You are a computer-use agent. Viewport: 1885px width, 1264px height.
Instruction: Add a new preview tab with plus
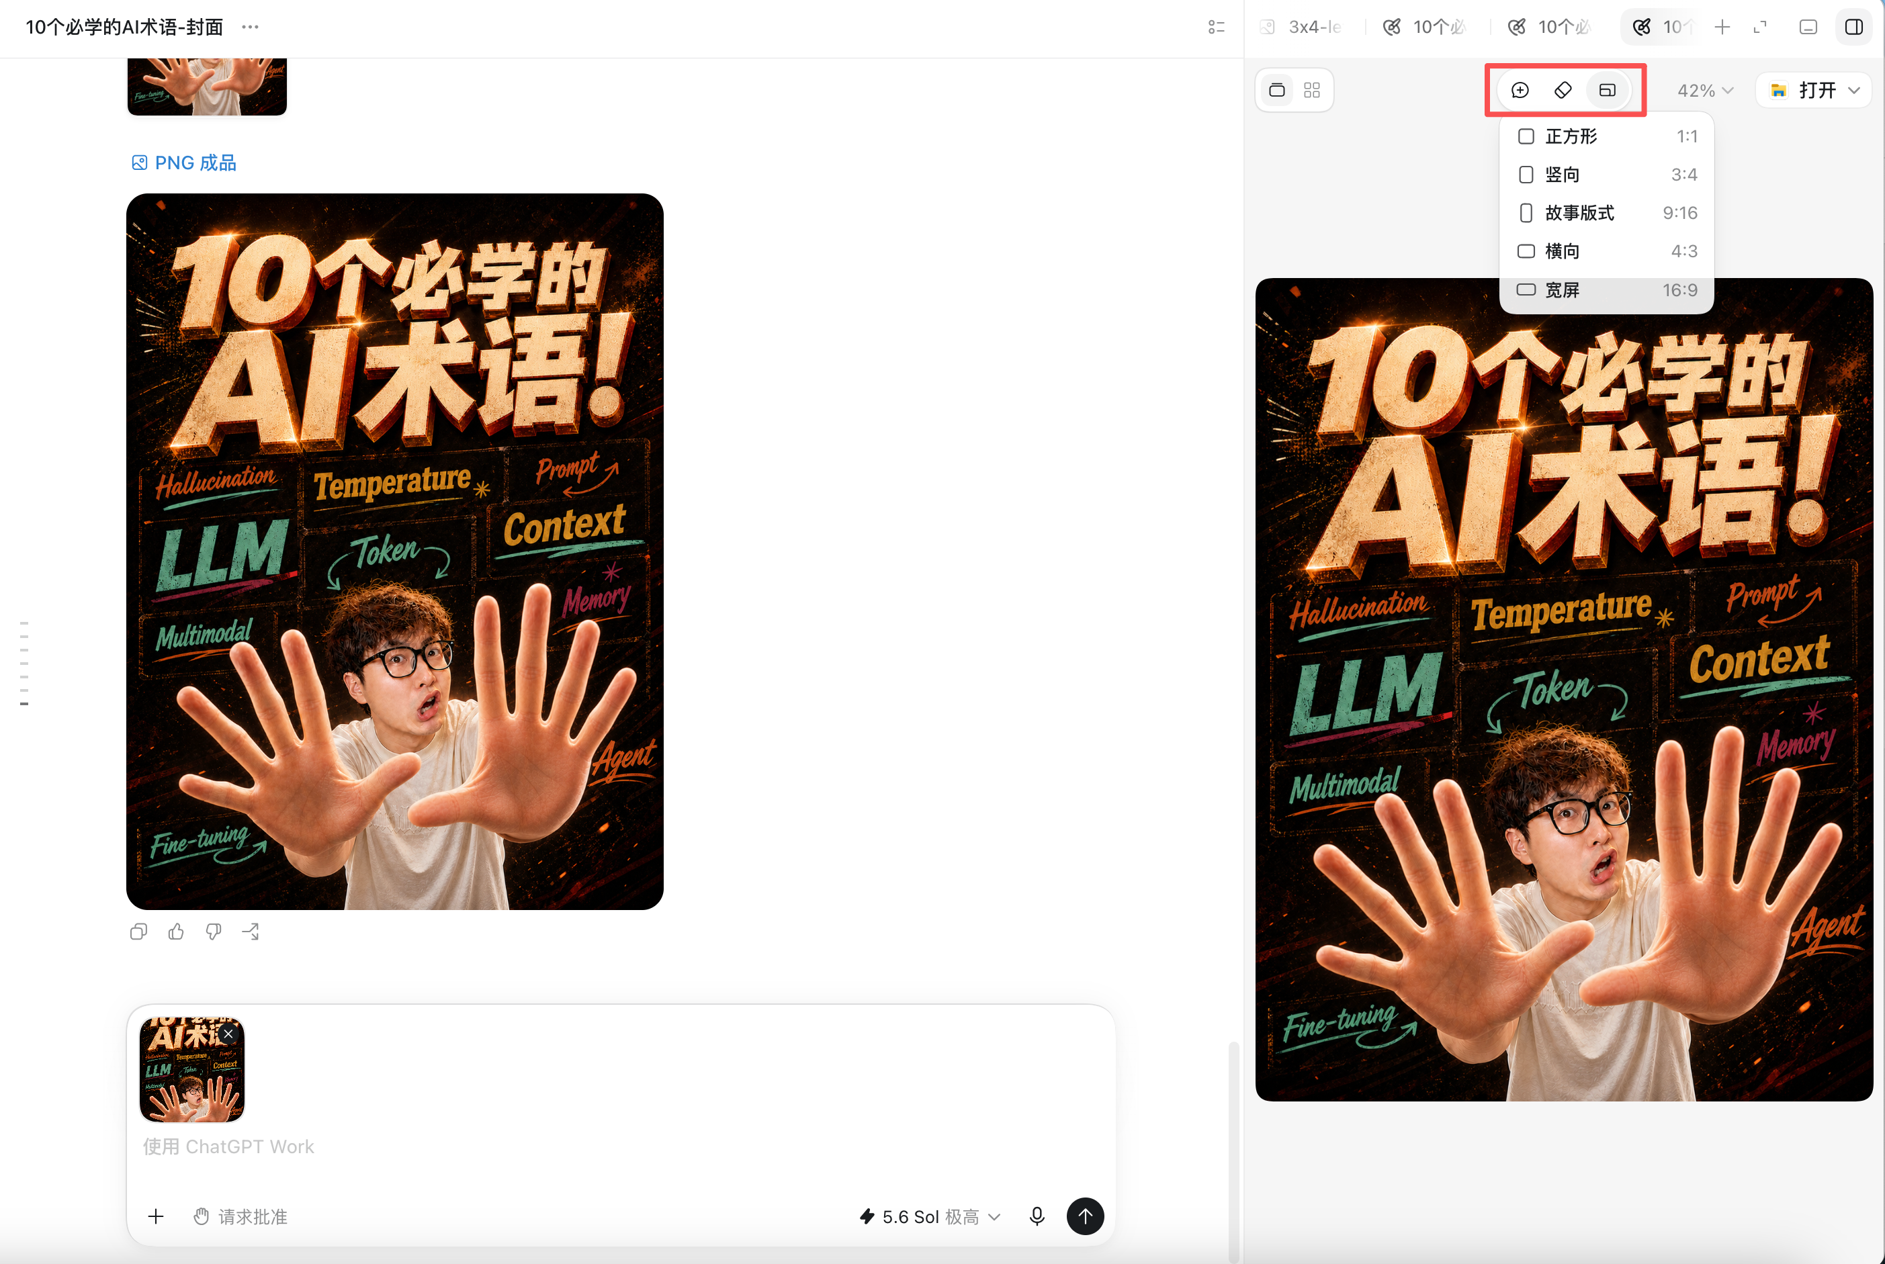click(1722, 28)
